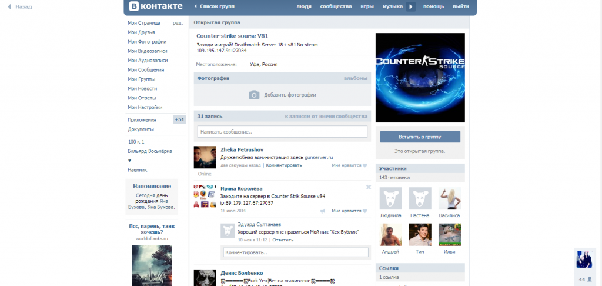Image resolution: width=602 pixels, height=286 pixels.
Task: Open Counter-Strike Source group cover image
Action: pyautogui.click(x=420, y=78)
